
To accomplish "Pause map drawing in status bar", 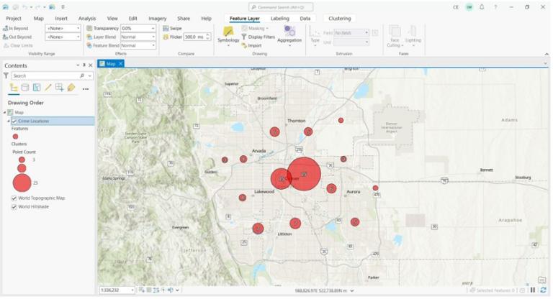I will point(533,290).
